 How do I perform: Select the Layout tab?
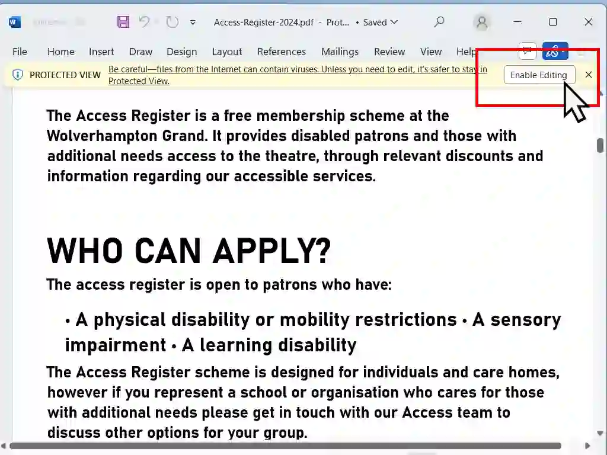coord(227,52)
